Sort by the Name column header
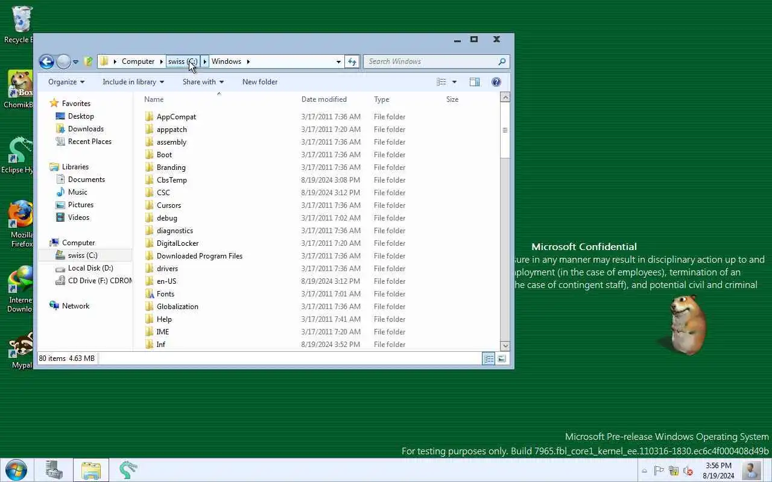772x482 pixels. click(x=154, y=99)
